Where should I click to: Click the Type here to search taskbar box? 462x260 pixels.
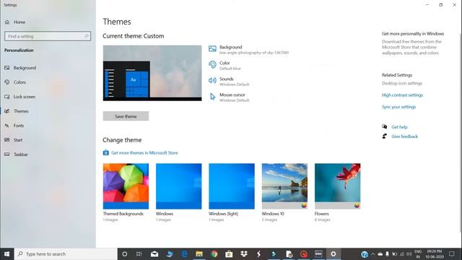pyautogui.click(x=66, y=253)
